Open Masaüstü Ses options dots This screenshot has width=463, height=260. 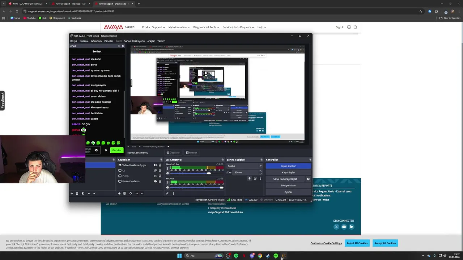pyautogui.click(x=167, y=168)
